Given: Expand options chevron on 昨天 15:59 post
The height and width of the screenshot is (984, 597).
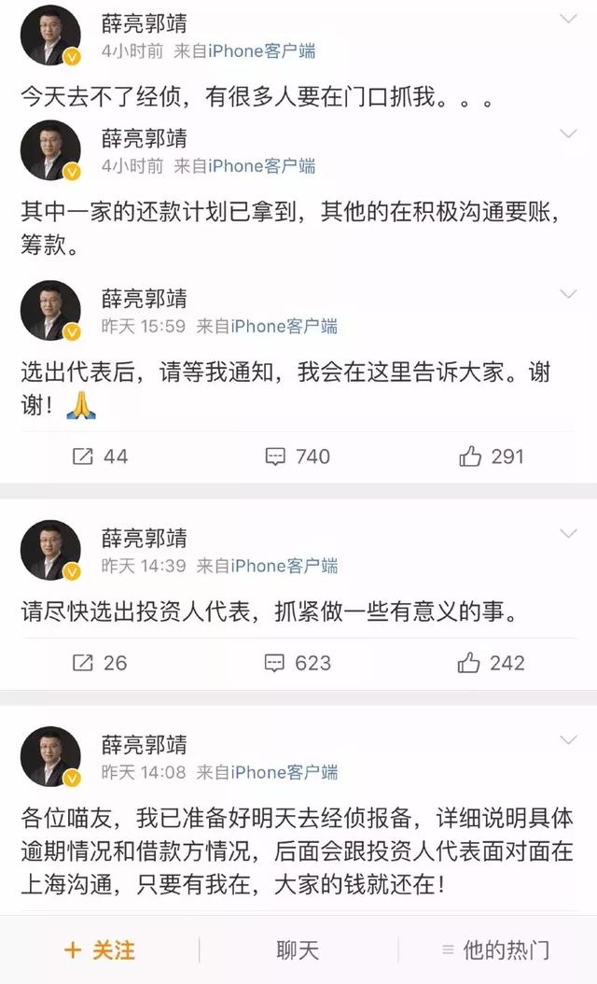Looking at the screenshot, I should pyautogui.click(x=568, y=294).
